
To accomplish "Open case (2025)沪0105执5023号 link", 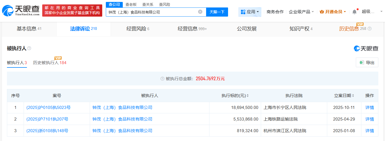I will tap(48, 108).
